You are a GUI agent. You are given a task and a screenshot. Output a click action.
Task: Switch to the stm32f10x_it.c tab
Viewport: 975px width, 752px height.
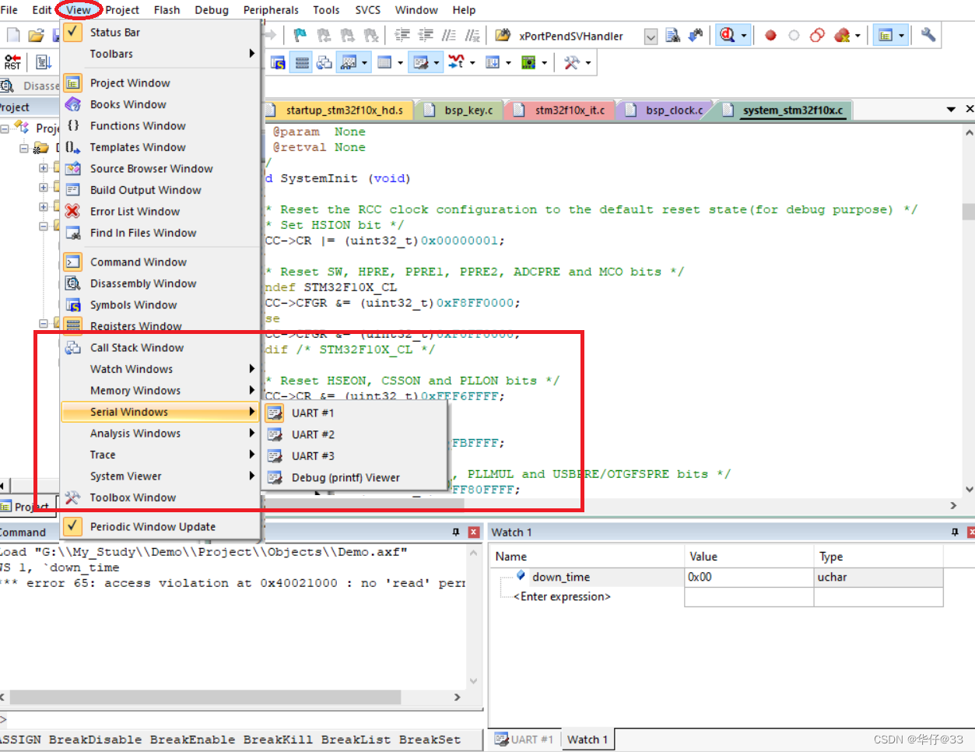click(562, 111)
